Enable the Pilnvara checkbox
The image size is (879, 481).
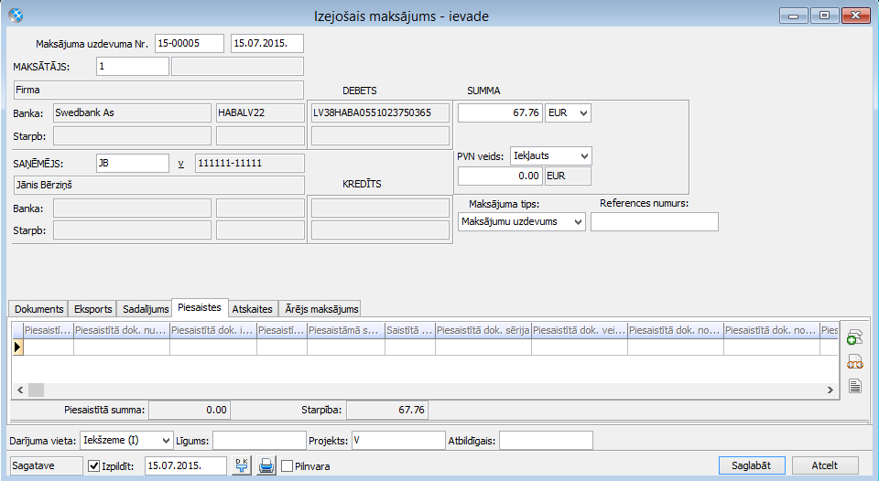(287, 465)
